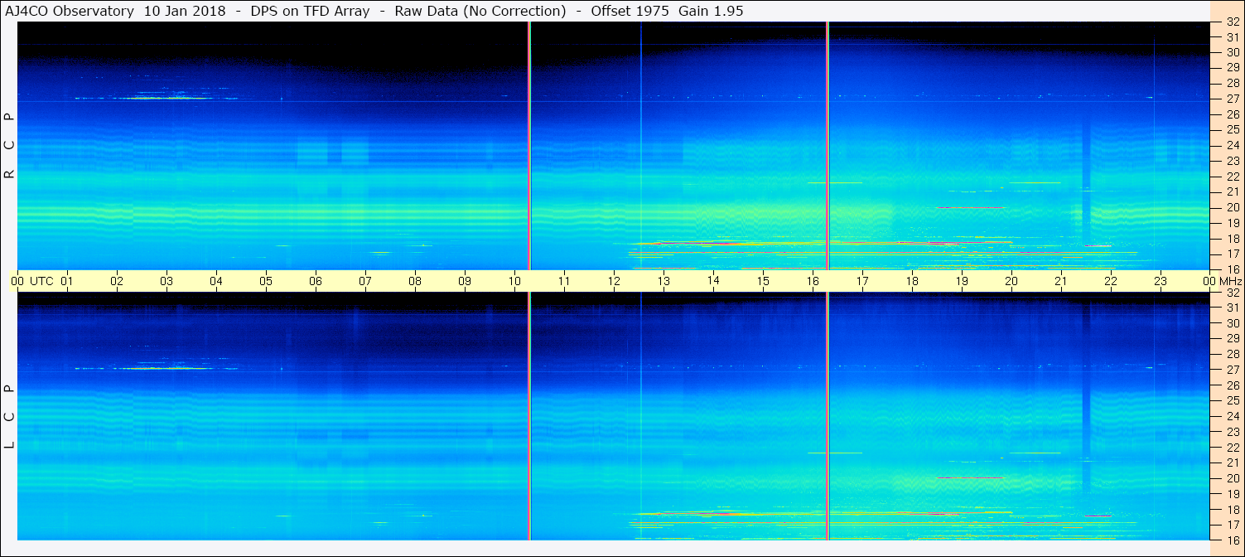Select hour label 04 on the UTC axis
Screen dimensions: 1245x557
pos(216,281)
